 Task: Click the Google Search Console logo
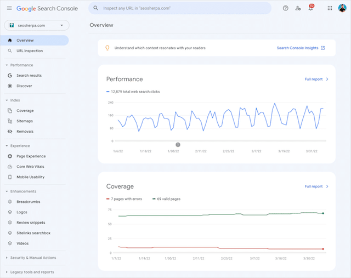(x=47, y=9)
